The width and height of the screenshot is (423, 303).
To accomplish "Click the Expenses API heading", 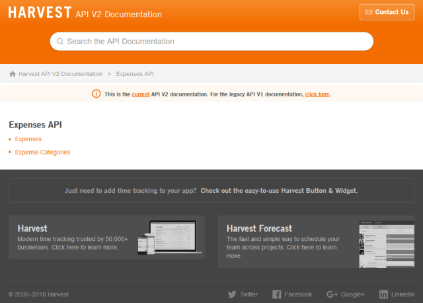I will [x=35, y=125].
